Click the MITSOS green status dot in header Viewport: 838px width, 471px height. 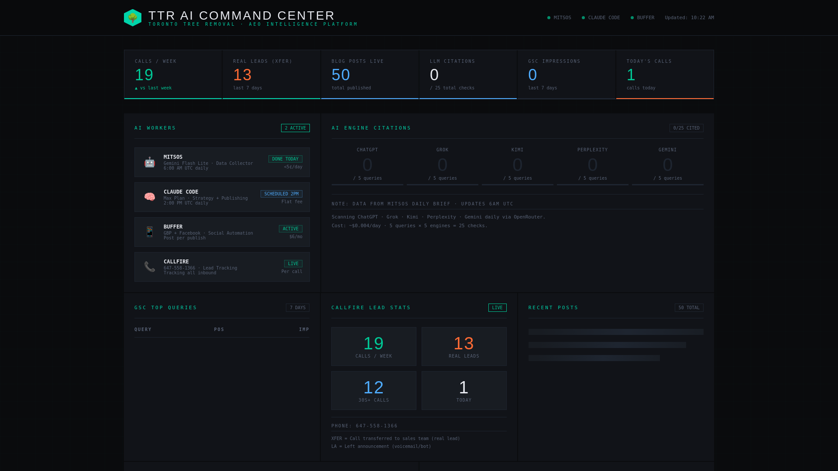click(x=549, y=18)
